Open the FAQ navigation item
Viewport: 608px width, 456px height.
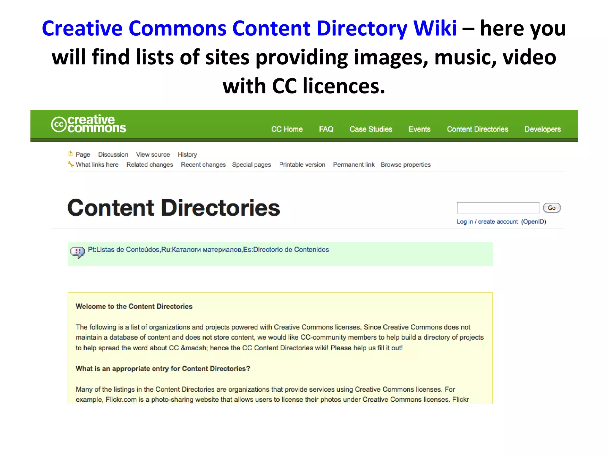(x=326, y=129)
